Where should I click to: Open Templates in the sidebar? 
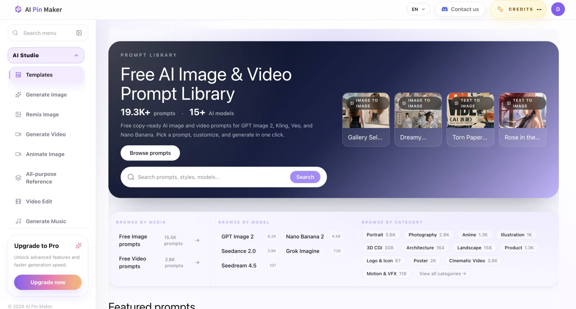point(47,75)
